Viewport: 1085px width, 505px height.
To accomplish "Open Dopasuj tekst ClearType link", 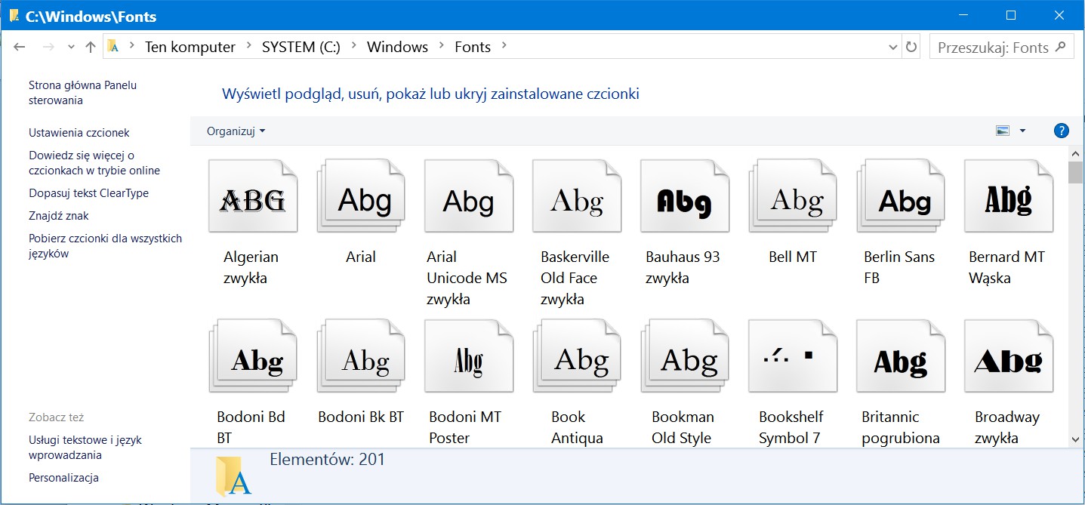I will 89,193.
